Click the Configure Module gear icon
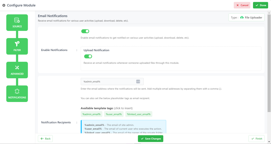 4,5
